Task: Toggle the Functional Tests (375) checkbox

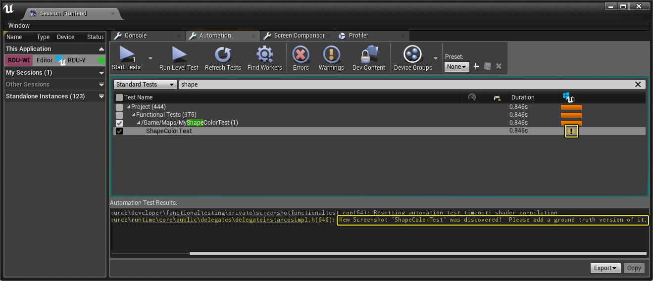Action: pos(119,115)
